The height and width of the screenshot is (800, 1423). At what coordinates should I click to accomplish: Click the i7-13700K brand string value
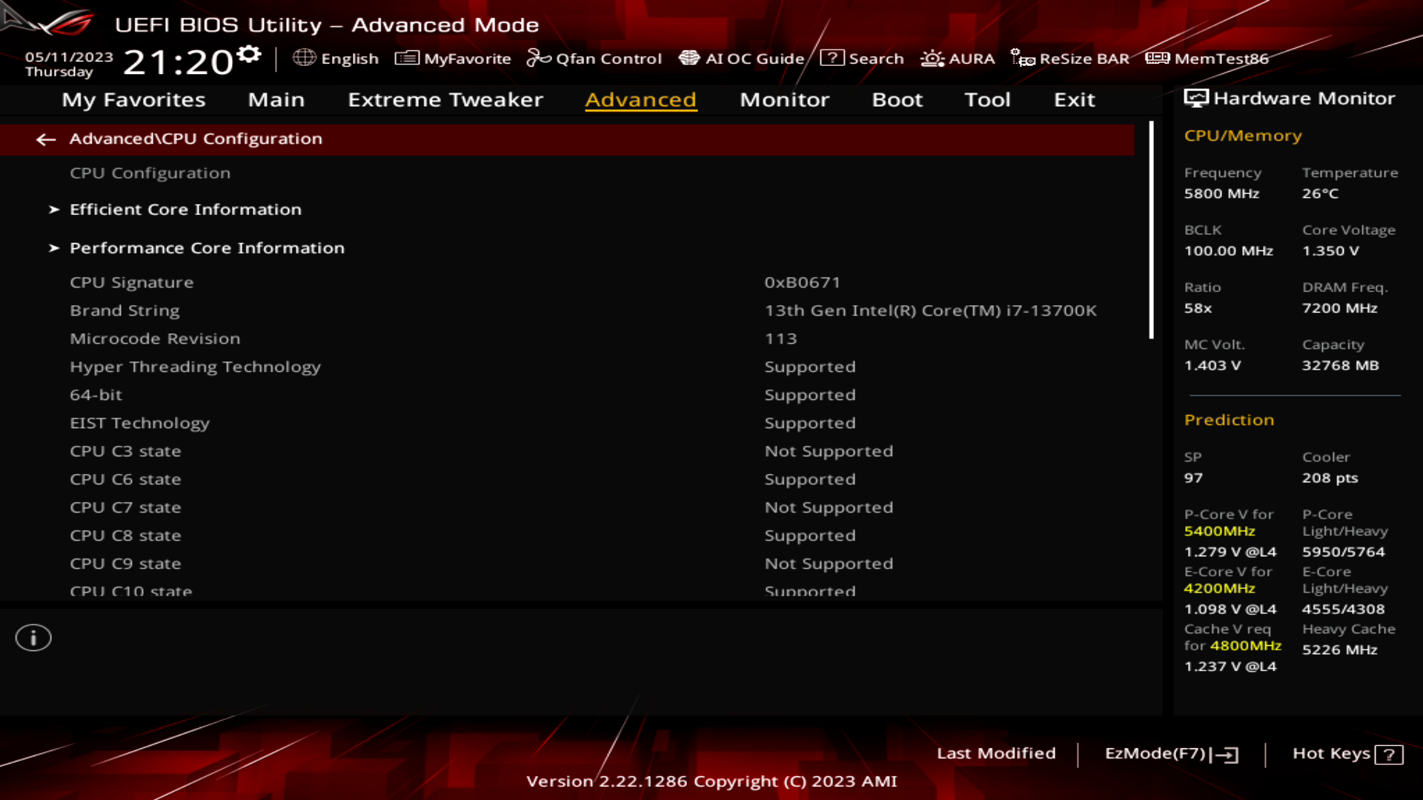[x=930, y=310]
